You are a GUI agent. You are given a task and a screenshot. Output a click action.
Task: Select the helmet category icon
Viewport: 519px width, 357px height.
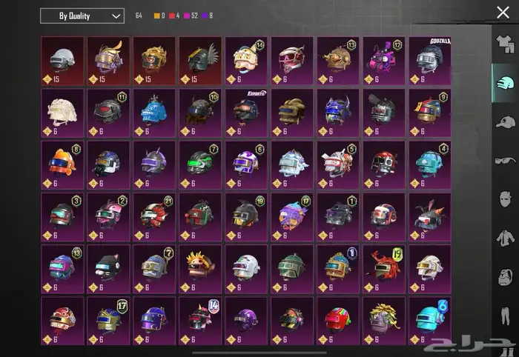click(x=505, y=83)
